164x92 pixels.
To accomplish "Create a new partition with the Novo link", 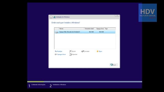I will 100,51.
